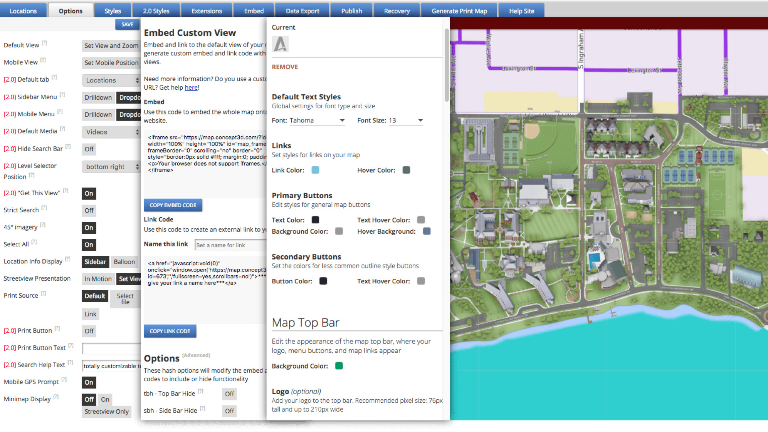Image resolution: width=768 pixels, height=432 pixels.
Task: Open the 2.0 Default tab dropdown
Action: (111, 80)
